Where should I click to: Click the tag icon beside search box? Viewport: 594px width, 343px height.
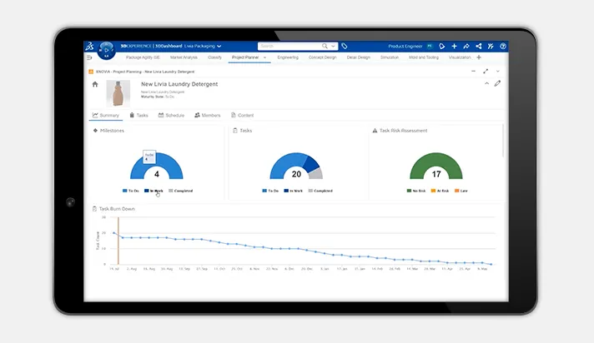pyautogui.click(x=345, y=46)
